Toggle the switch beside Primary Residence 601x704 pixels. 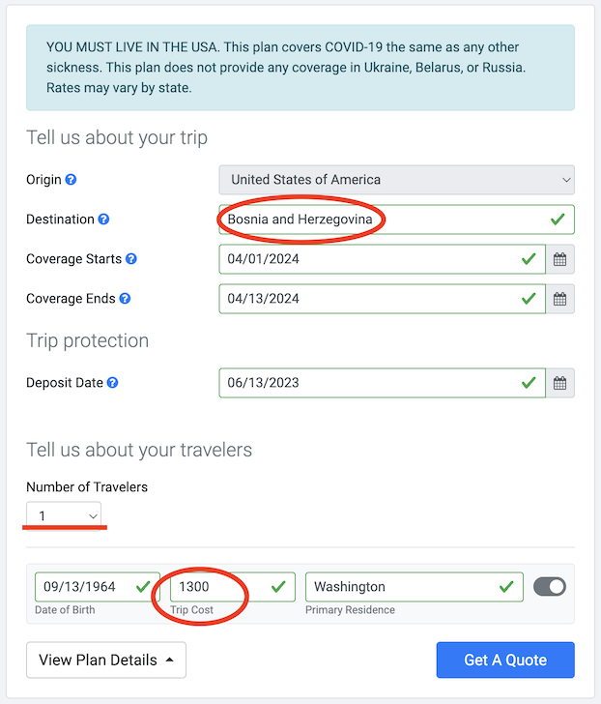point(550,586)
